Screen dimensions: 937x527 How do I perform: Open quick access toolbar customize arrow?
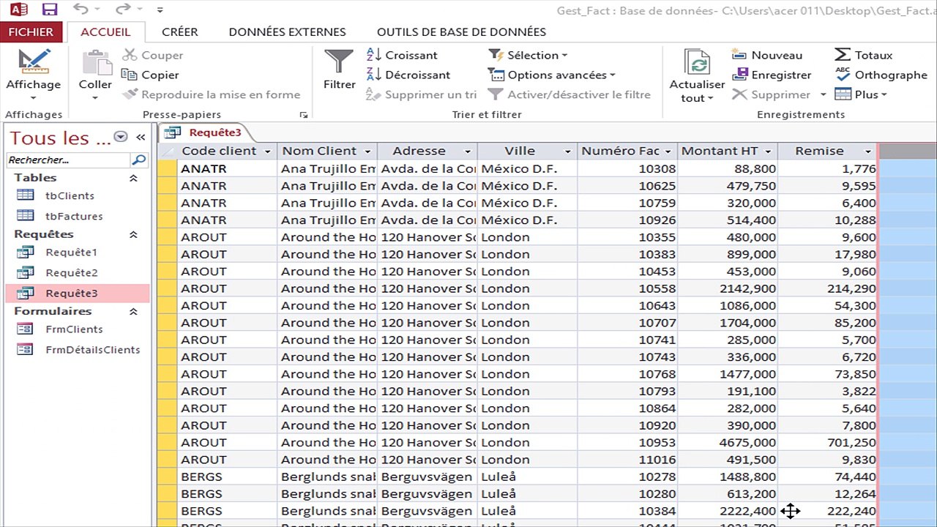[160, 10]
